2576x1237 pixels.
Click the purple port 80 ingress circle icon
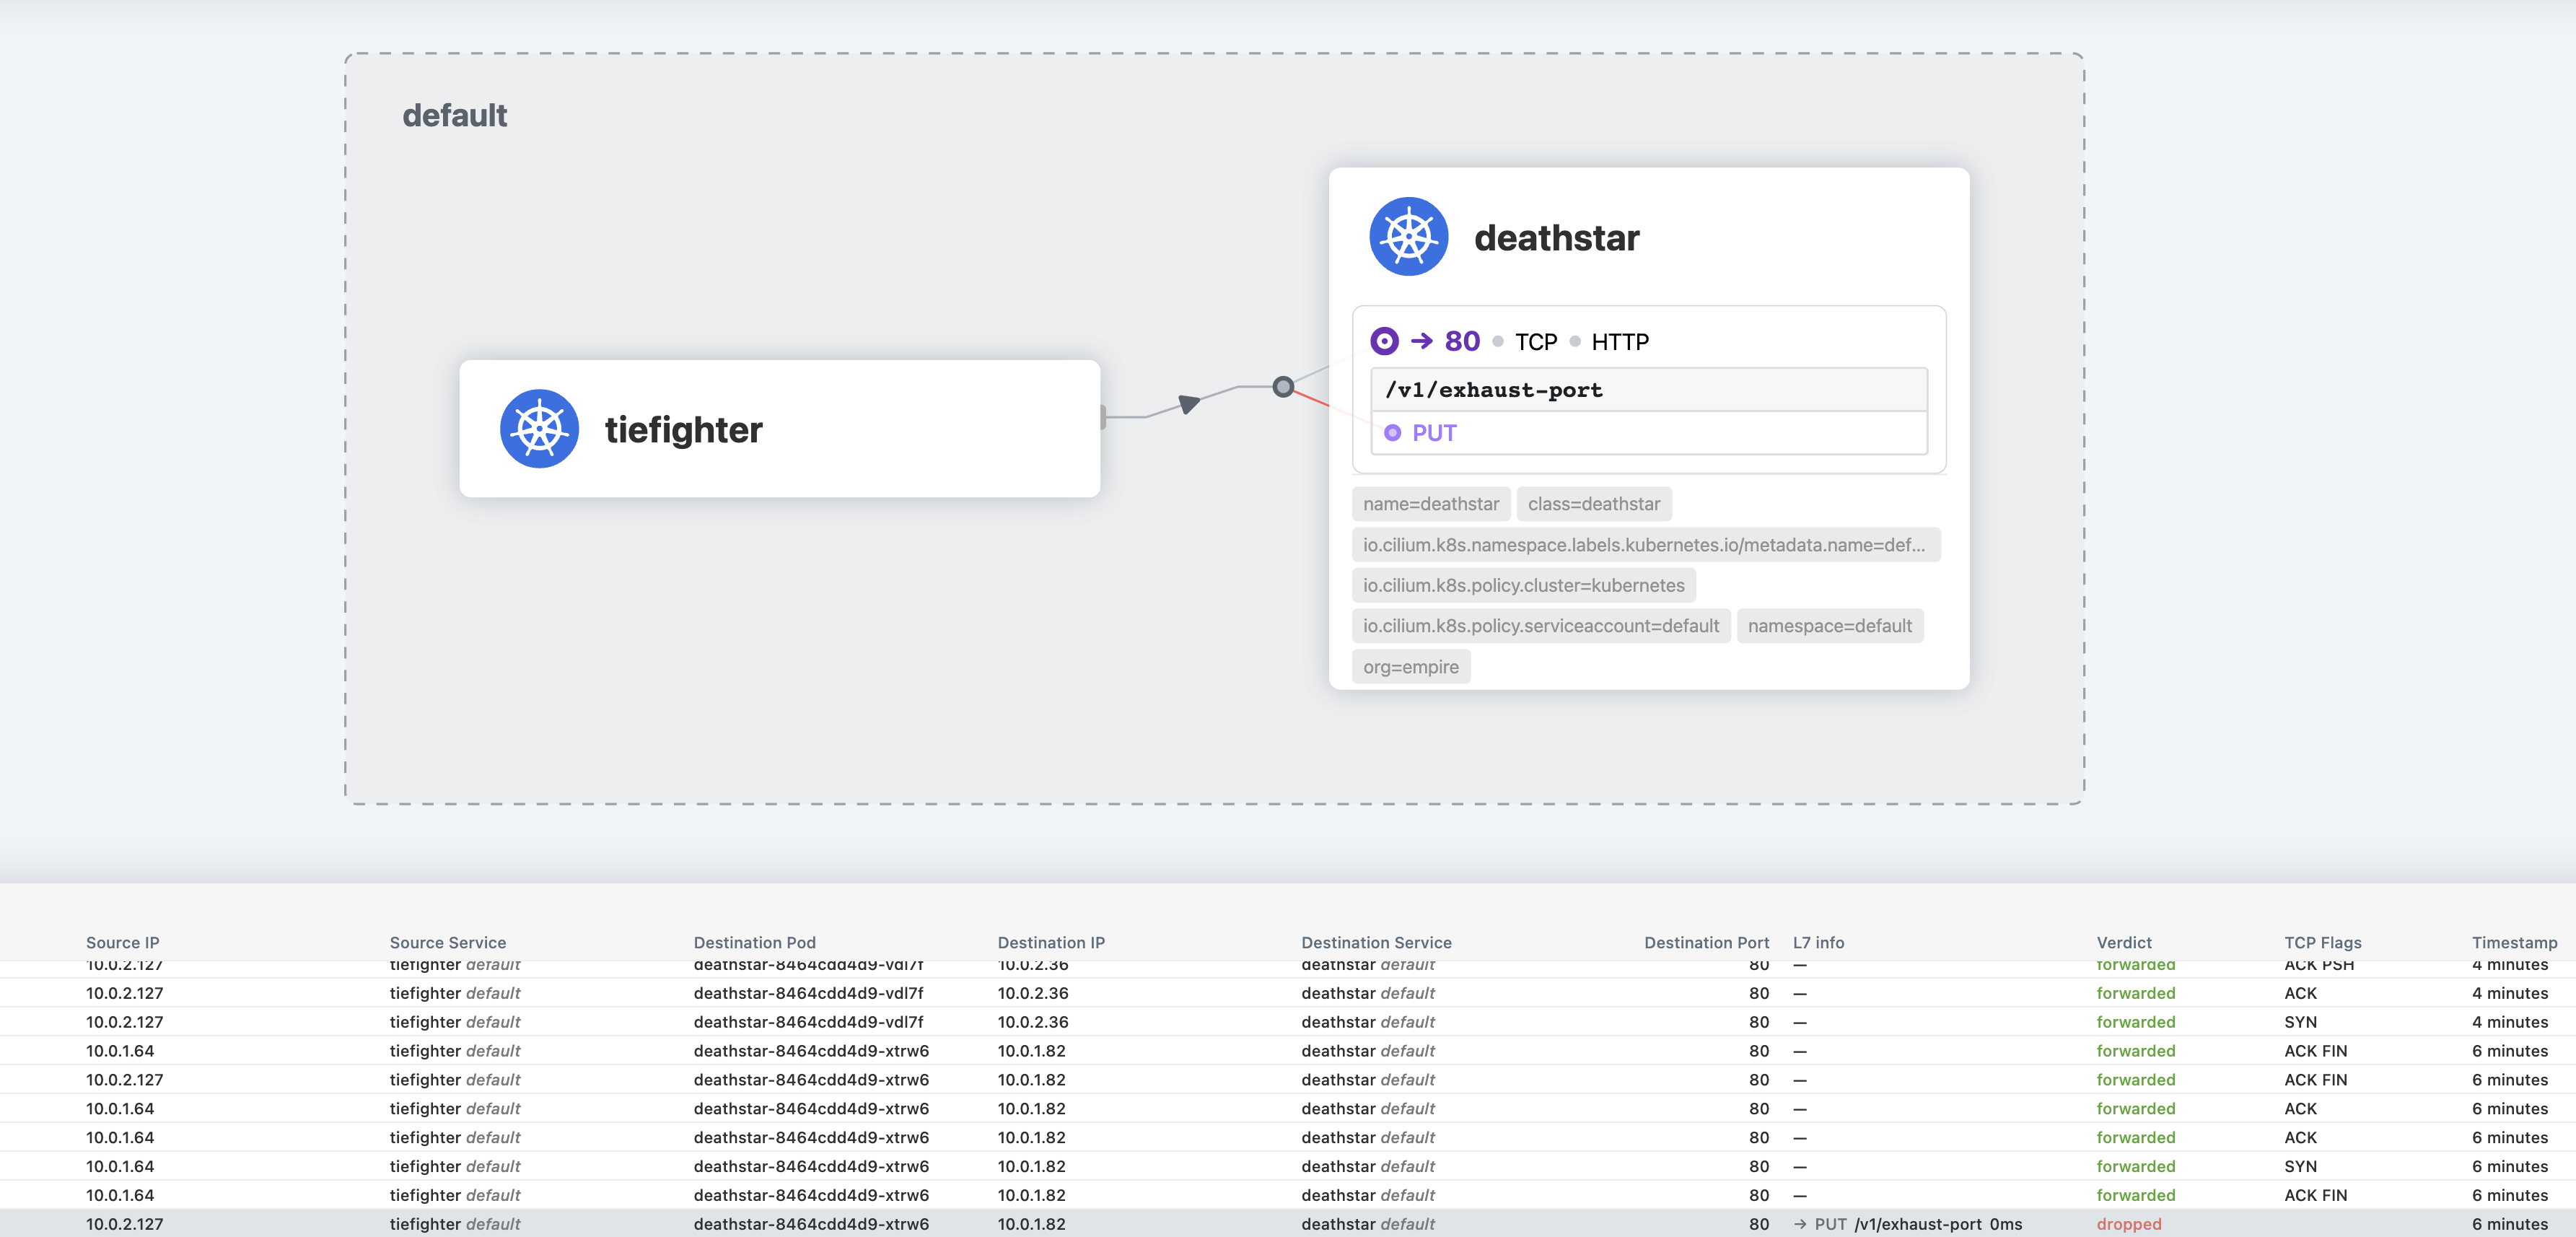pyautogui.click(x=1384, y=341)
